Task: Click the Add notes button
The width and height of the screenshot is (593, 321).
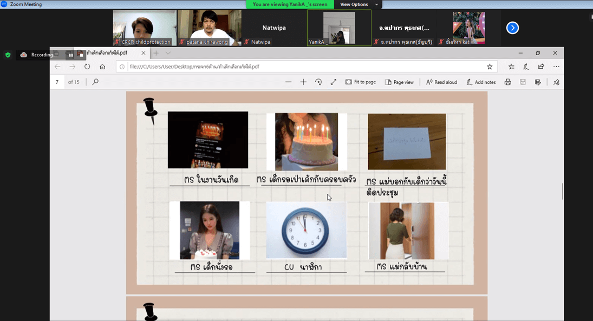Action: [x=481, y=82]
